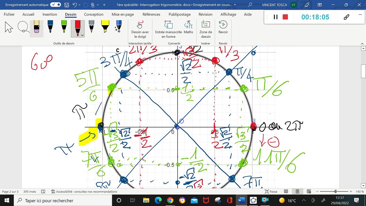This screenshot has width=366, height=206.
Task: Click the search magnifier in title bar
Action: click(x=250, y=5)
